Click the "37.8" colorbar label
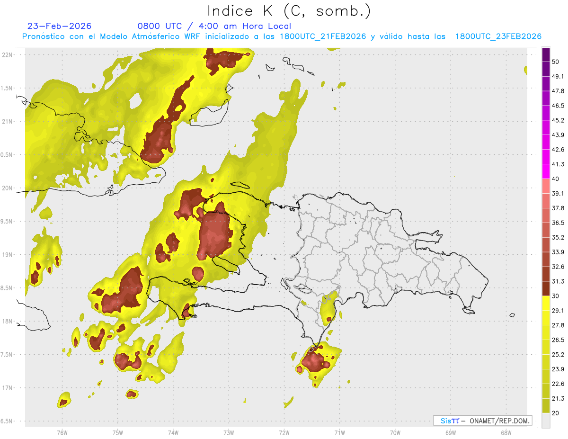 pyautogui.click(x=558, y=208)
